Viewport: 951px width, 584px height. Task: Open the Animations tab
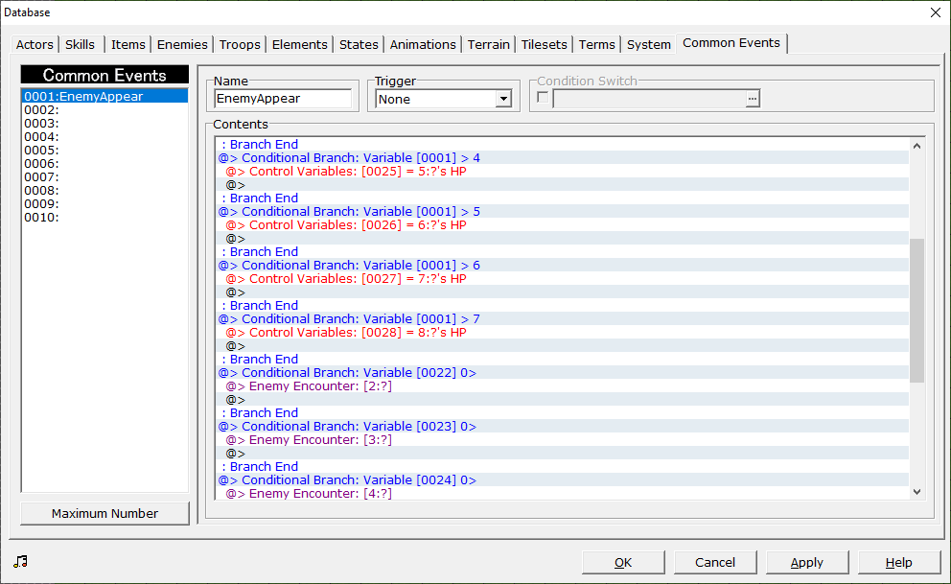[423, 44]
